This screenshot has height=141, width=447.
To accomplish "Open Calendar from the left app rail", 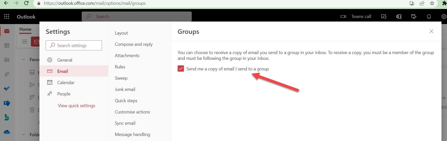I will (x=7, y=46).
